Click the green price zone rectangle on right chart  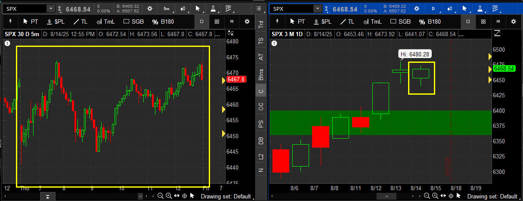click(380, 123)
